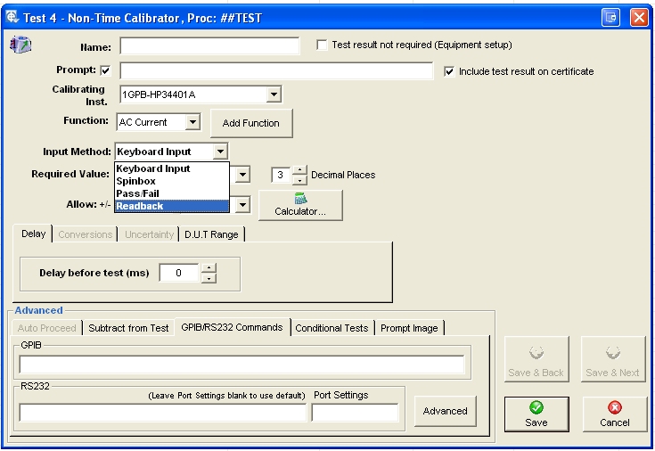Switch to the D.U.T Range tab

tap(212, 234)
